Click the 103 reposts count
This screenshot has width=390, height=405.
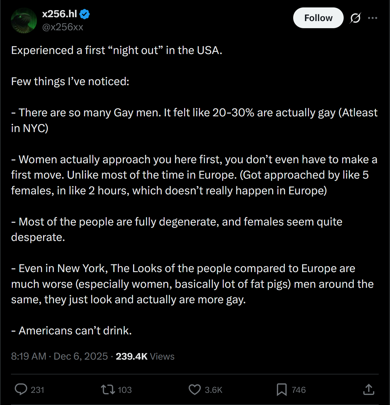(x=125, y=390)
